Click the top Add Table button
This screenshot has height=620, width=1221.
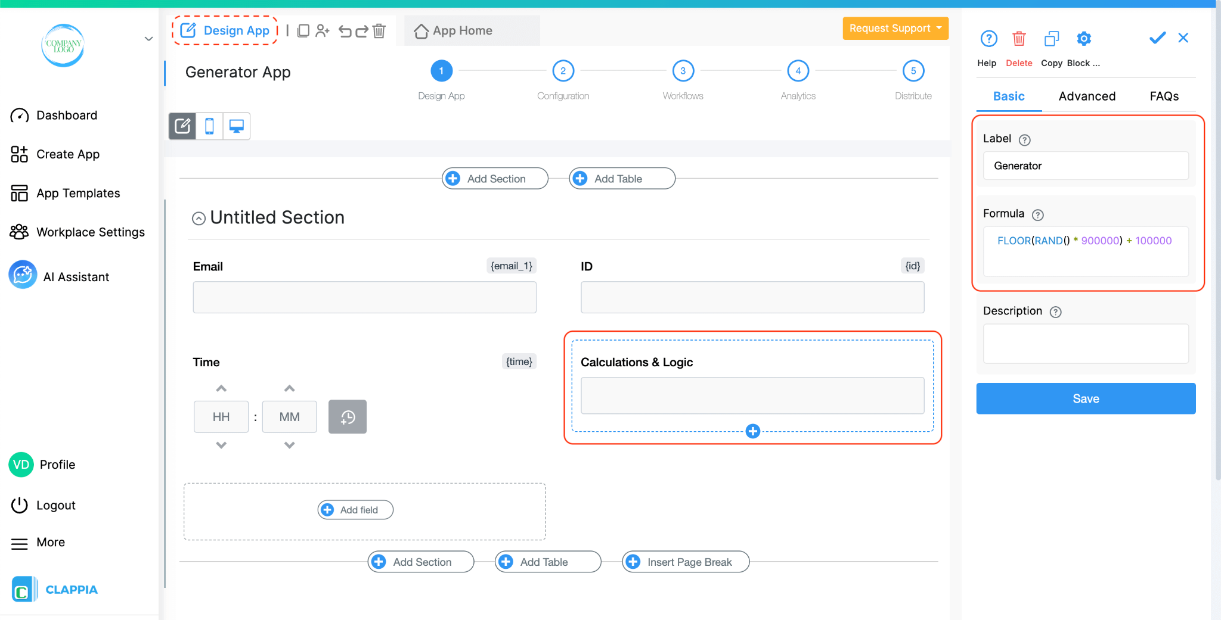[622, 179]
